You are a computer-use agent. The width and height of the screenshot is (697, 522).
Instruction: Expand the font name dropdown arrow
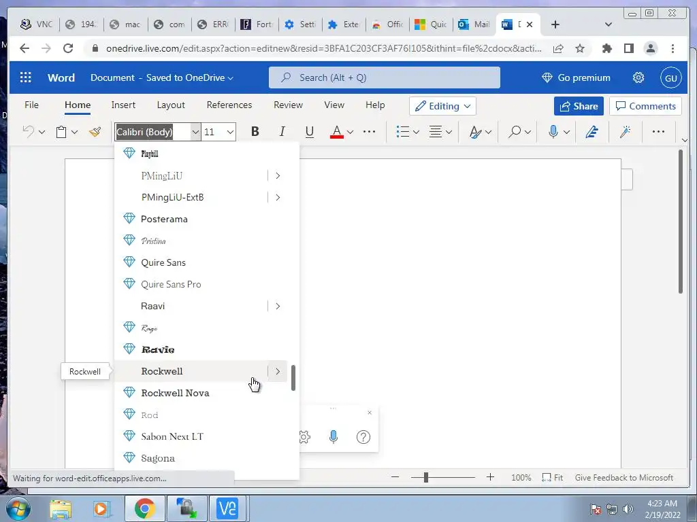click(195, 132)
